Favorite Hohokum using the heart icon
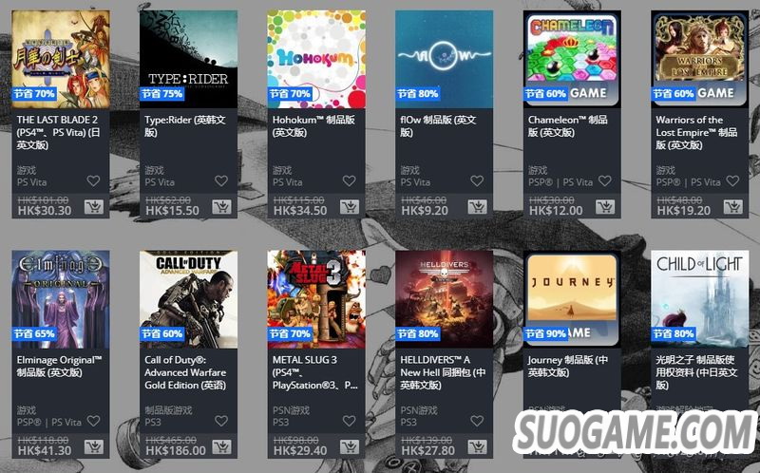 350,180
